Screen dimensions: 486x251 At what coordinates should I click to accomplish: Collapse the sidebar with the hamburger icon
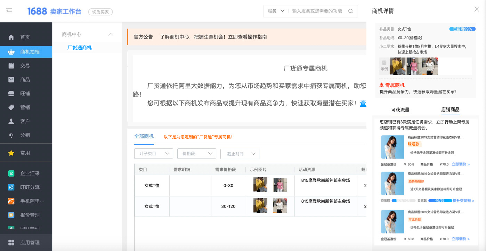[x=9, y=11]
